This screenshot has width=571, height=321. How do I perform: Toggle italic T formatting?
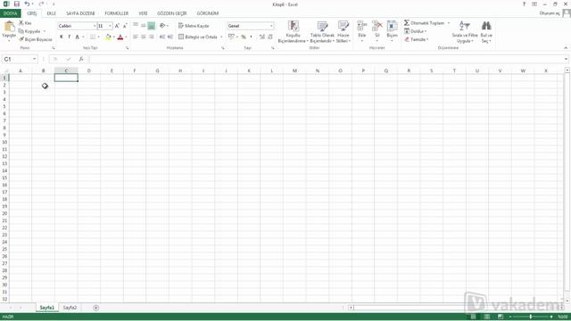click(x=70, y=37)
